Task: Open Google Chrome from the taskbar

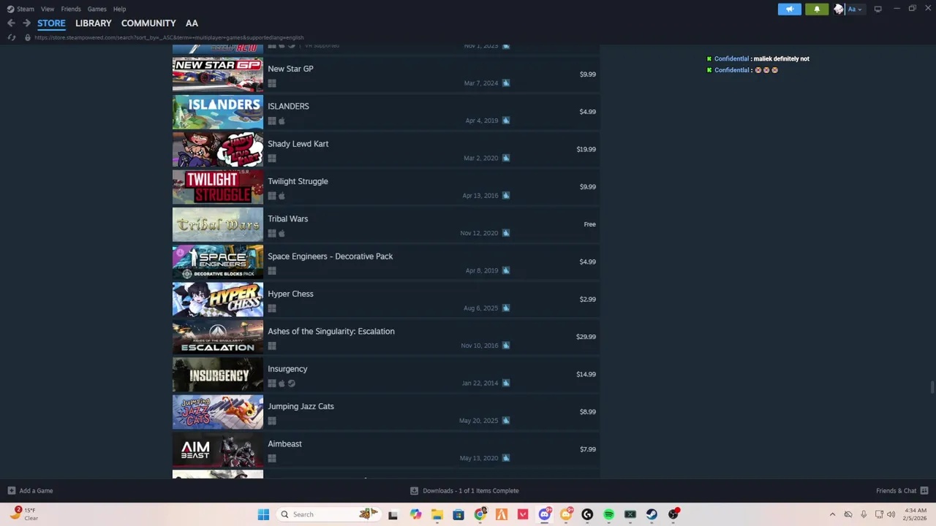Action: 480,514
